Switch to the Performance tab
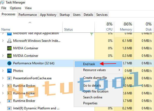Viewport: 154px width, 111px height. click(28, 15)
